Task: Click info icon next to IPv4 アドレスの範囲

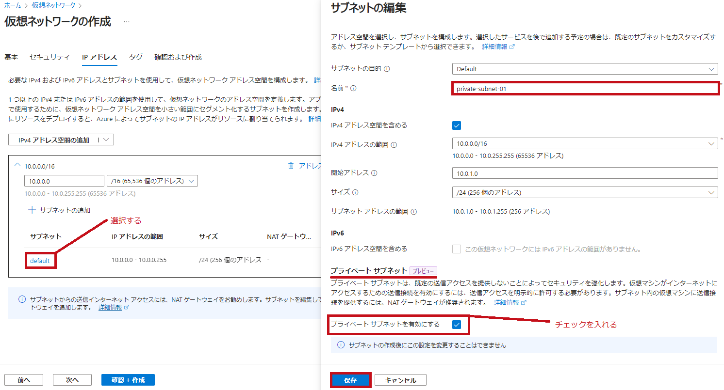Action: [394, 145]
